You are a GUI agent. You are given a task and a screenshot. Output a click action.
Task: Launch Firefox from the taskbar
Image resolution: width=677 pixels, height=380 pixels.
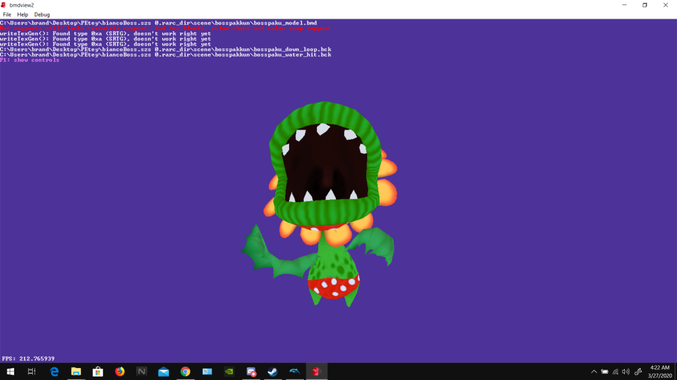click(x=120, y=372)
